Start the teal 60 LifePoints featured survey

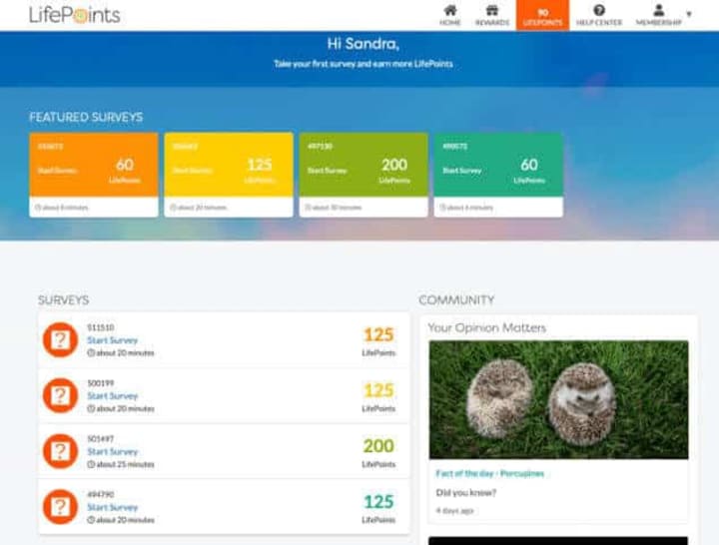tap(498, 175)
